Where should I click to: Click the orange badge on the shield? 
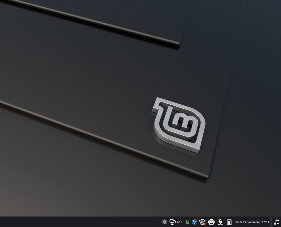point(204,224)
